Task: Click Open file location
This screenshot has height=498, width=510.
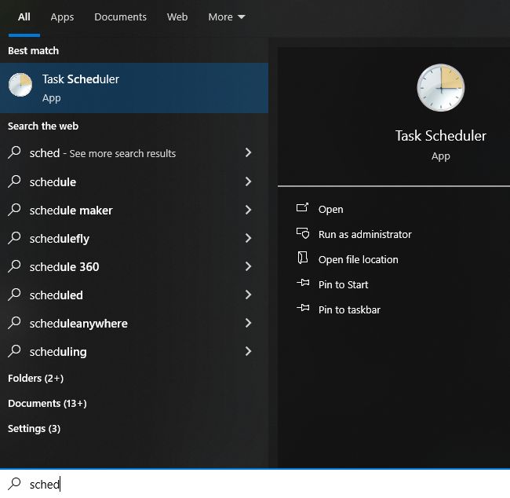Action: pos(358,259)
